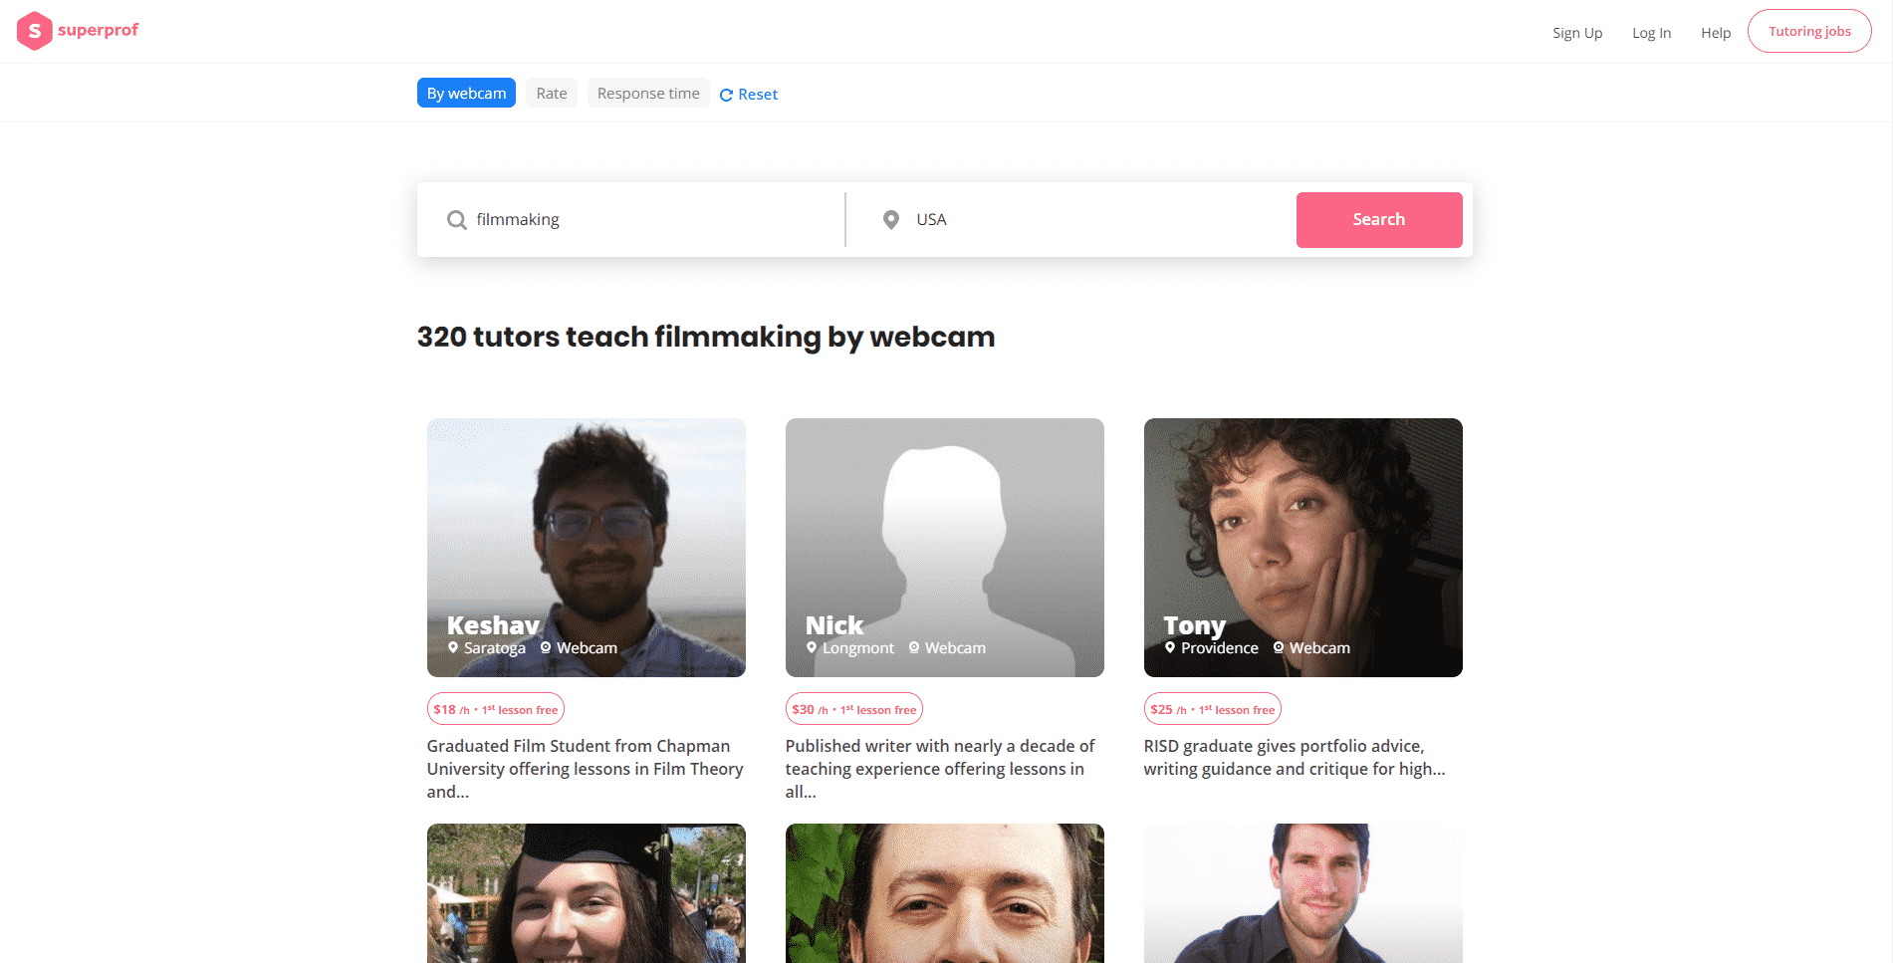Image resolution: width=1893 pixels, height=963 pixels.
Task: Click the $30/h first lesson free badge
Action: click(854, 709)
